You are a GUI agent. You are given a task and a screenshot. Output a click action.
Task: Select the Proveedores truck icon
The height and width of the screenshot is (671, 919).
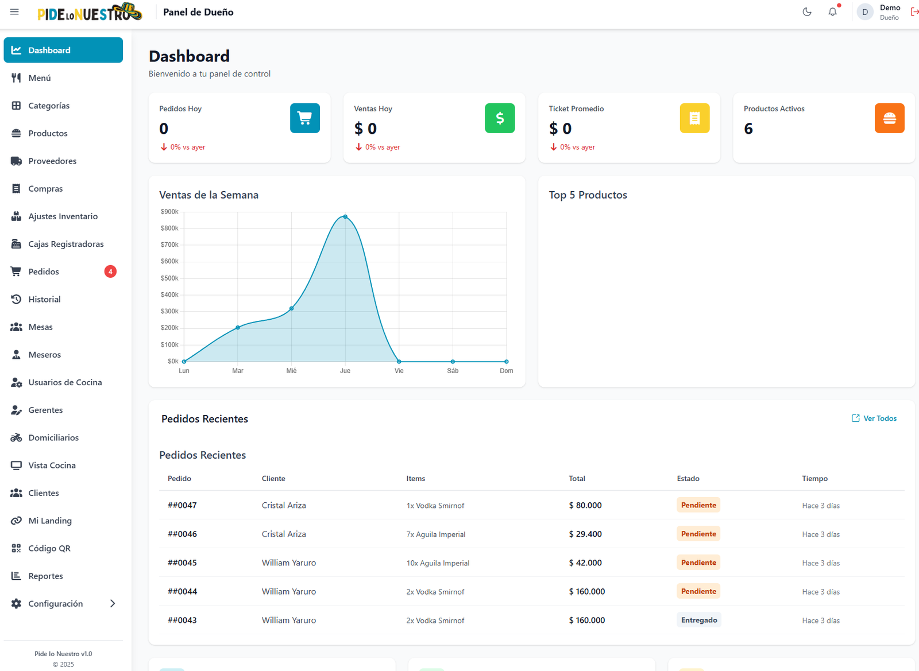(16, 161)
